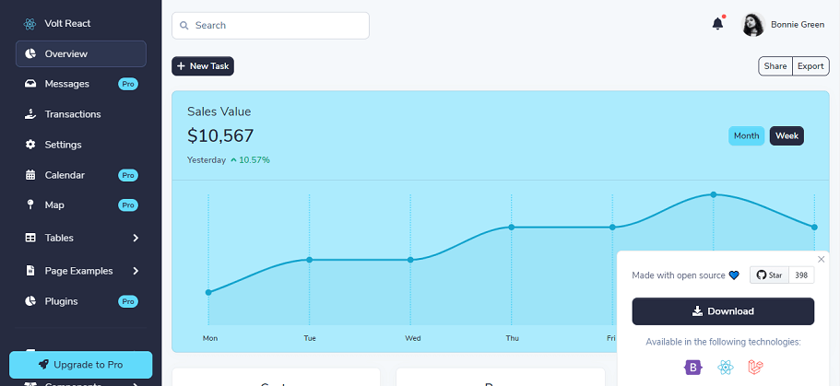Click the Map pin icon in sidebar
840x386 pixels.
tap(30, 205)
